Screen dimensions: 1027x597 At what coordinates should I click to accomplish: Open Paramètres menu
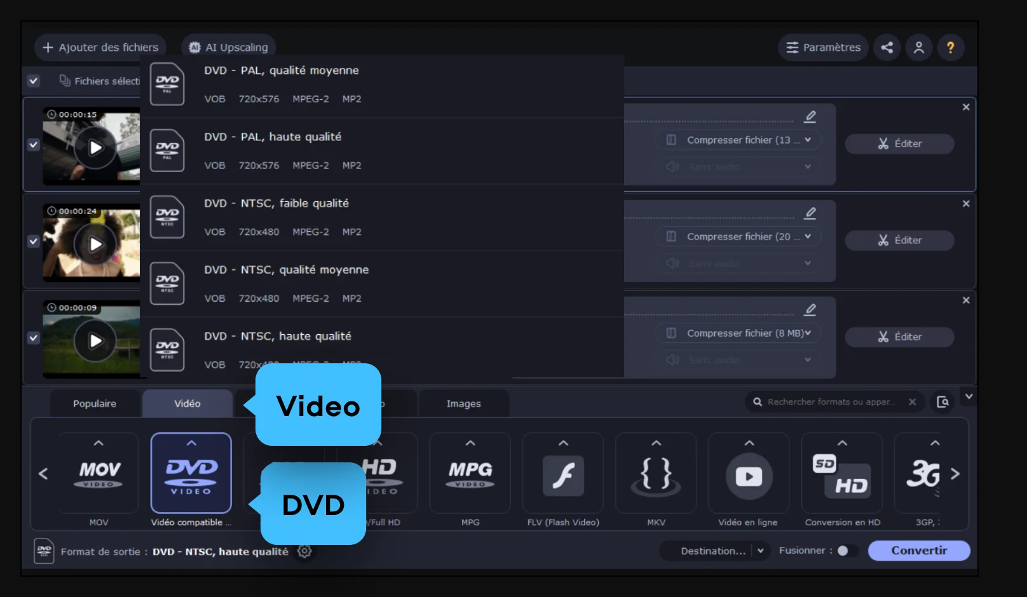point(823,48)
